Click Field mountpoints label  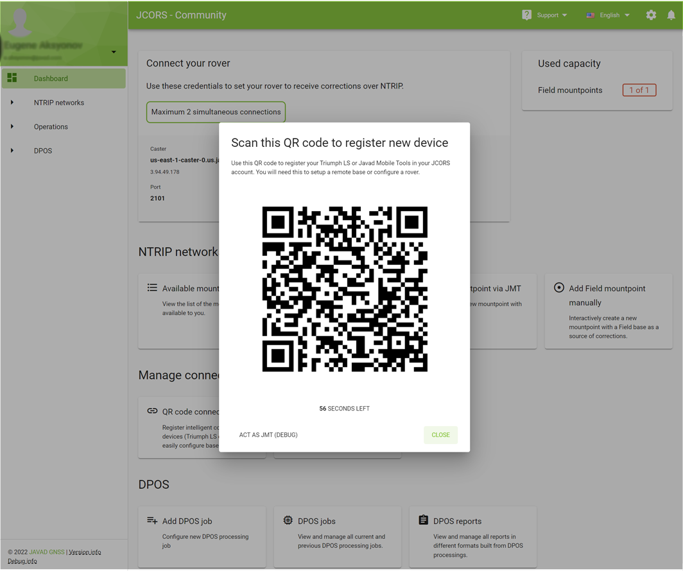pyautogui.click(x=570, y=90)
